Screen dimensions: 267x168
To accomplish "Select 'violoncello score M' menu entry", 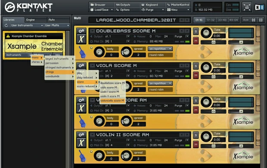I will pyautogui.click(x=112, y=101).
